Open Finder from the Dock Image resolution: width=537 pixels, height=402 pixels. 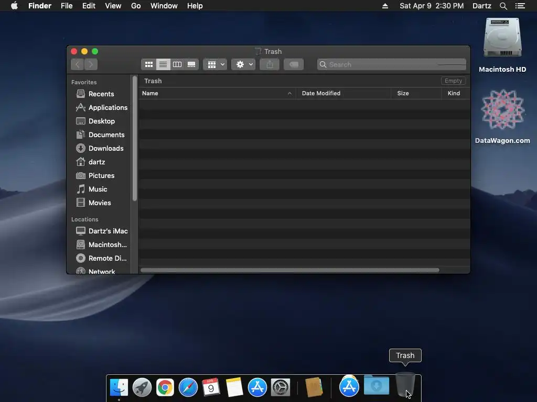[x=119, y=387]
